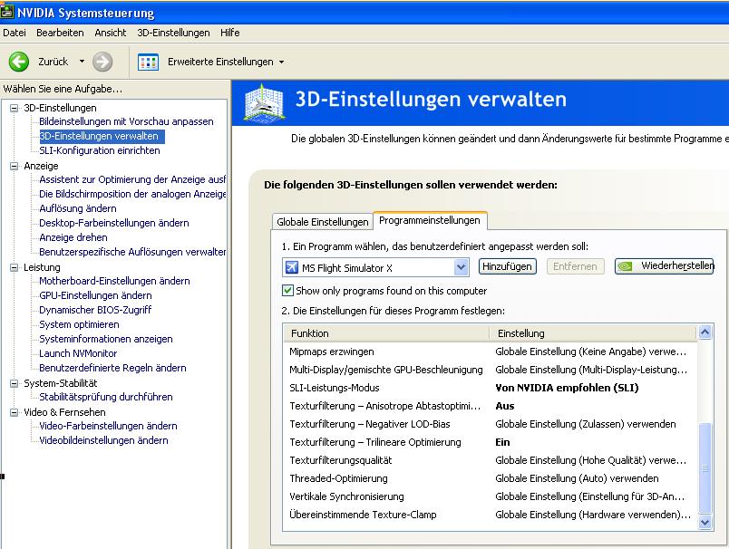
Task: Select the Multi-Display/gemischte GPU-Beschleunigung row
Action: [490, 370]
